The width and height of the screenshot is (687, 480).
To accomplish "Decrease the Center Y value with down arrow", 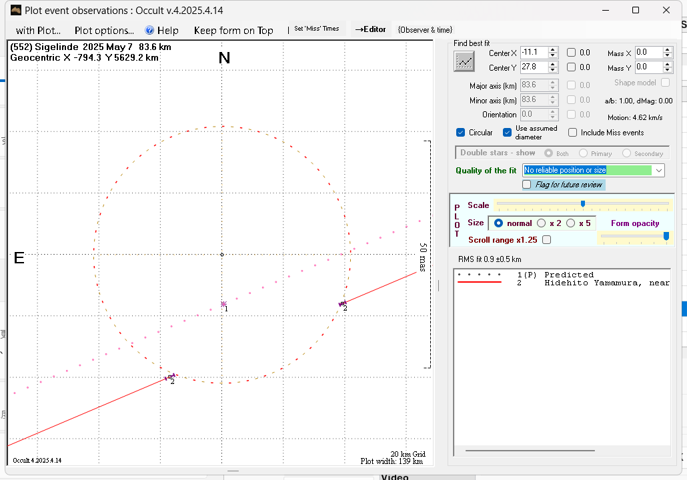I will click(x=552, y=70).
